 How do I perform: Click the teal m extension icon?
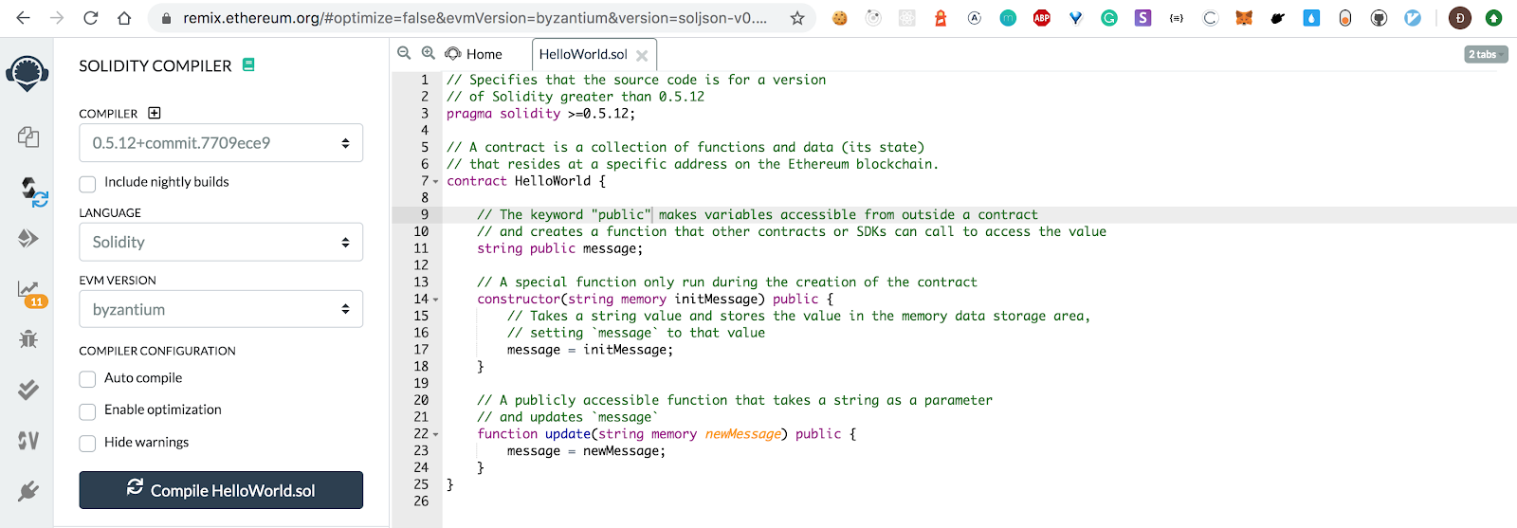tap(1008, 18)
